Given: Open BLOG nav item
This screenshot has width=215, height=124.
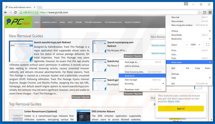Looking at the screenshot, I should [70, 22].
